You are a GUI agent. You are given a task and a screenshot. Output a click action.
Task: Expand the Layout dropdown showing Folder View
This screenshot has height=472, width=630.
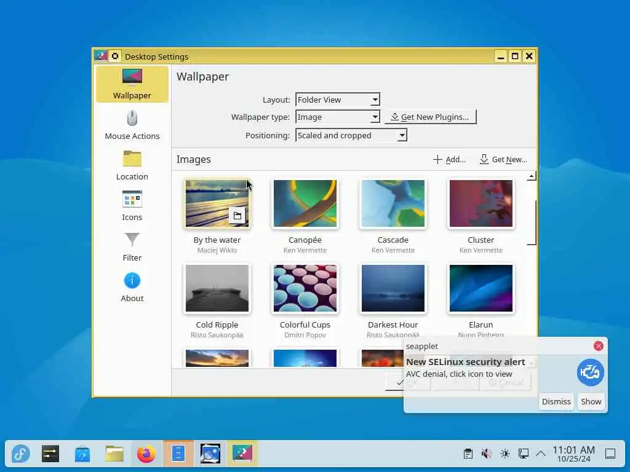point(338,100)
